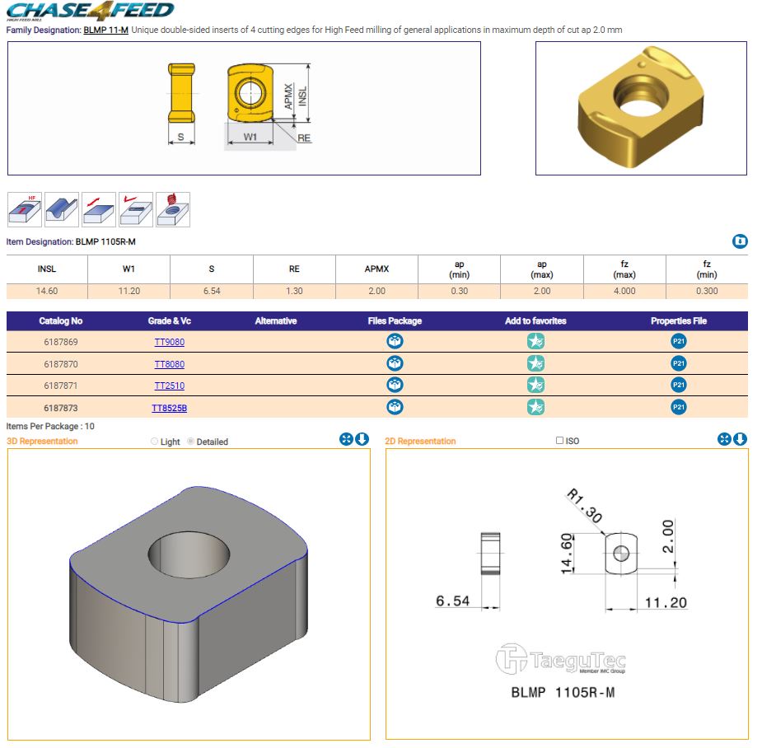Click the high feed face milling application icon
This screenshot has width=762, height=748.
click(x=25, y=210)
